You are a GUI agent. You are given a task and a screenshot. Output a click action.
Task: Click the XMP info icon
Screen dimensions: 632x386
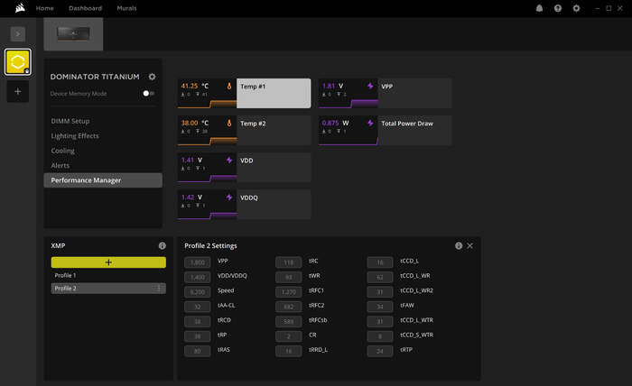click(x=162, y=245)
